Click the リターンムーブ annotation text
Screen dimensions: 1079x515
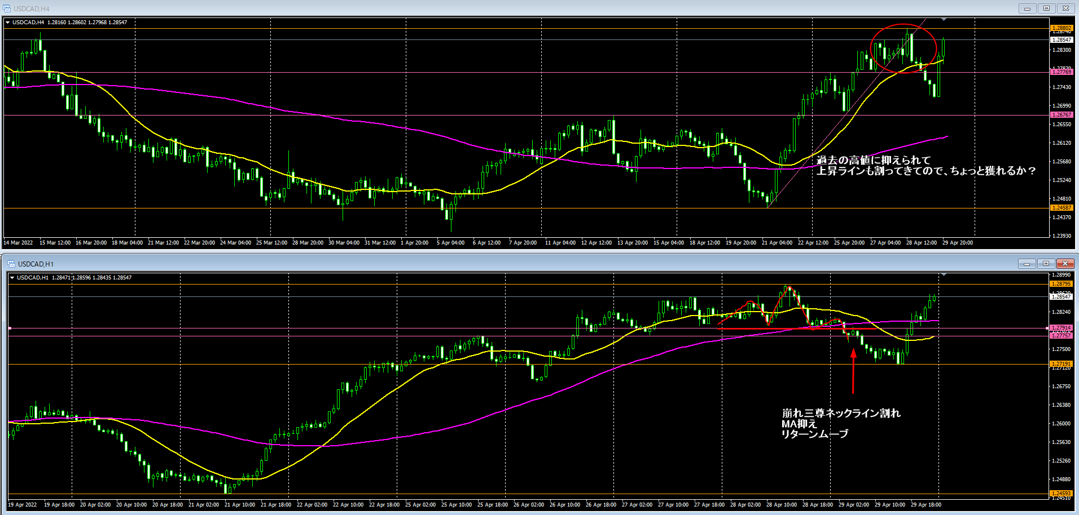[815, 434]
